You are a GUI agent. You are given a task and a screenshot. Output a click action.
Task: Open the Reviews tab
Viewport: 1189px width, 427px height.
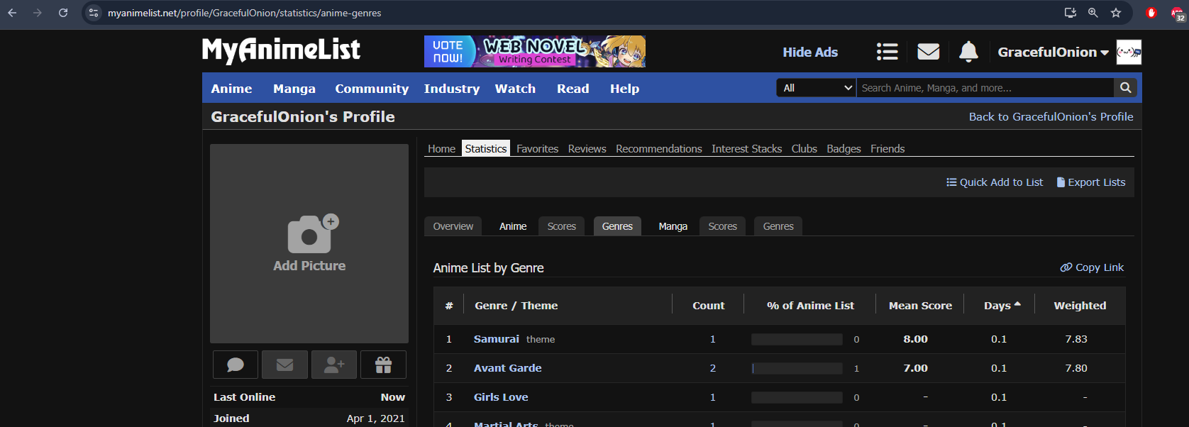587,148
